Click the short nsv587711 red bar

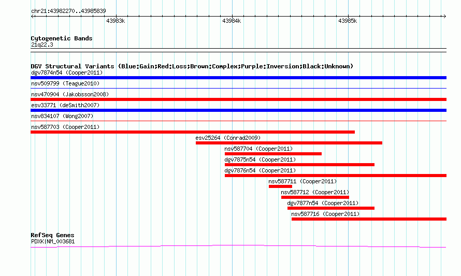280,186
